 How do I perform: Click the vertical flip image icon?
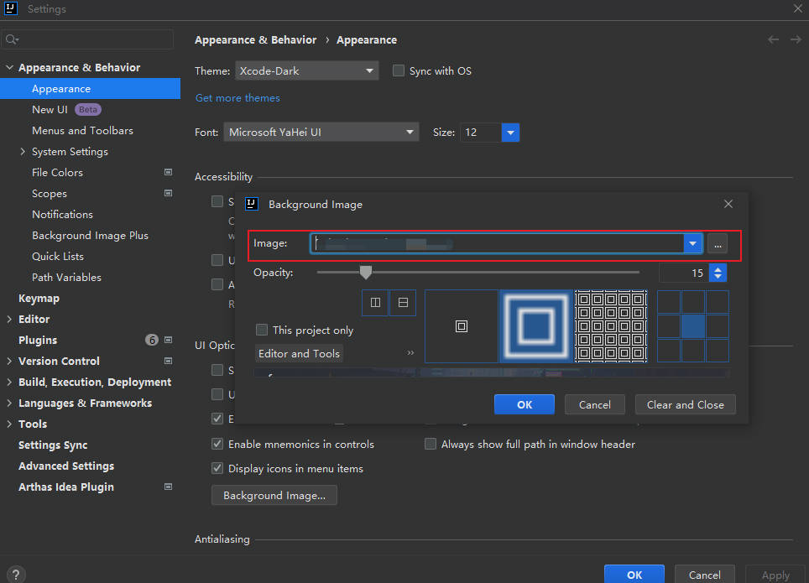point(375,302)
